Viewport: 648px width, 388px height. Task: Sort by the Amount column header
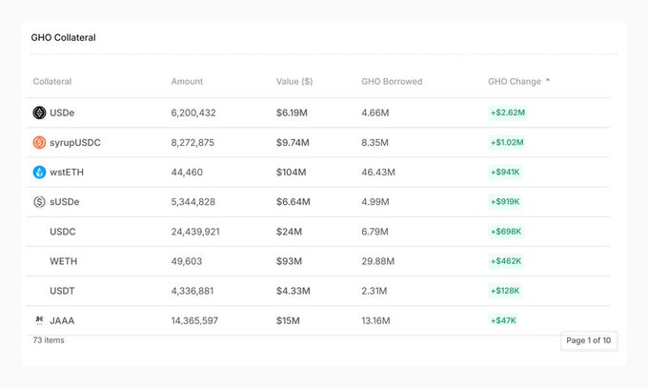pos(187,81)
